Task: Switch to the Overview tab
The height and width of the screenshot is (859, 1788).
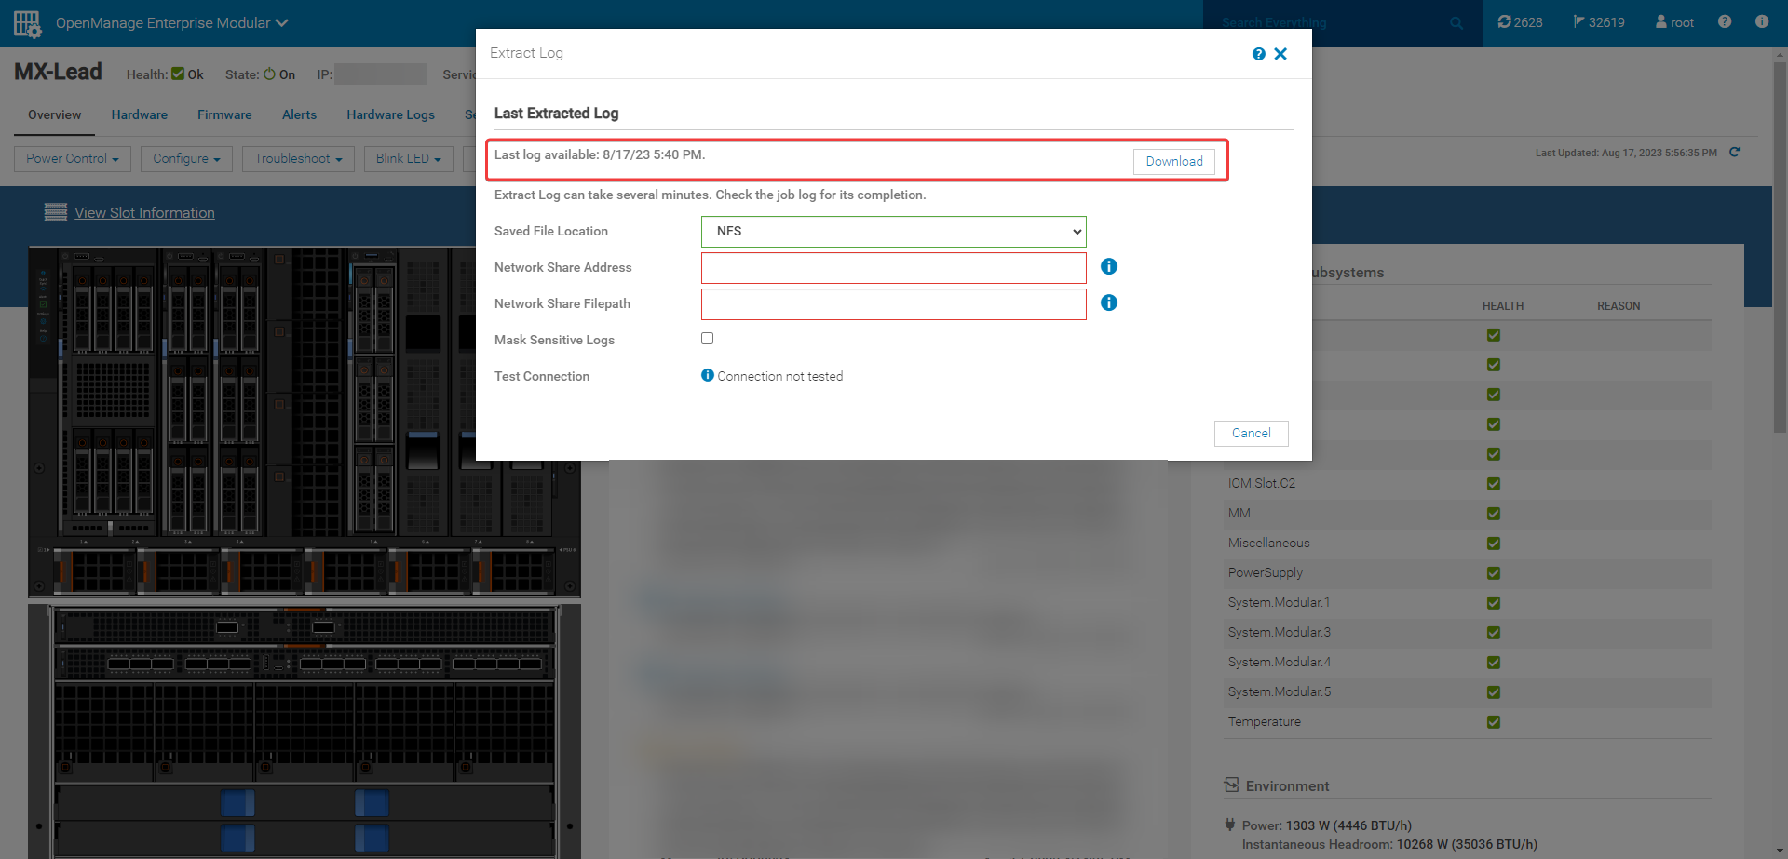Action: [54, 114]
